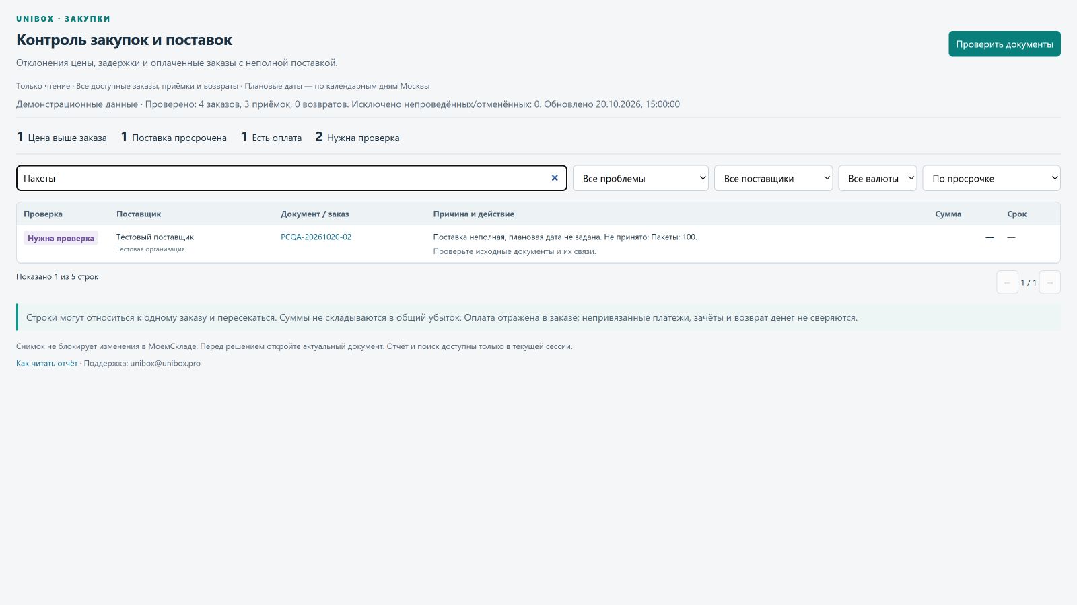
Task: Go to next page with right arrow
Action: [1050, 282]
